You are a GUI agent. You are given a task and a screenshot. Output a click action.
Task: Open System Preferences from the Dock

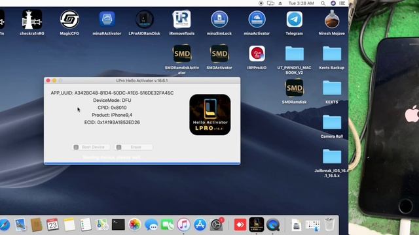tap(216, 225)
